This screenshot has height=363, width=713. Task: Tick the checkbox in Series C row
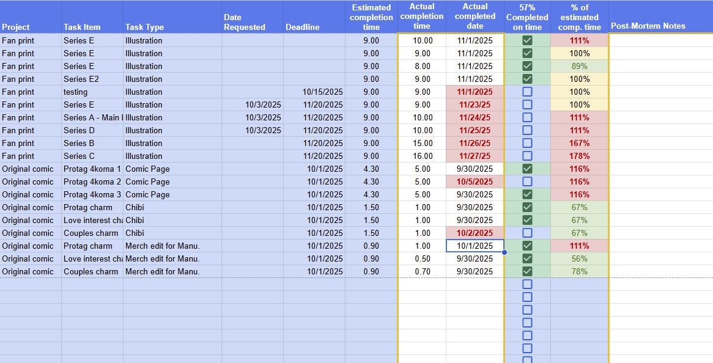pos(527,156)
